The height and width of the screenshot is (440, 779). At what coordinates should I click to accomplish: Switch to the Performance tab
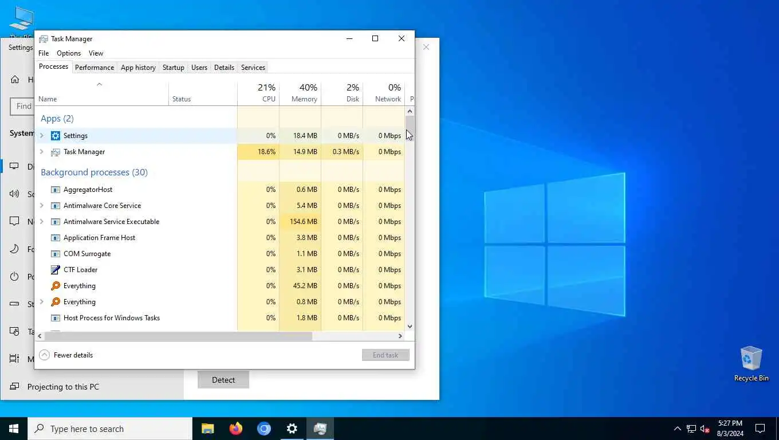(x=95, y=68)
